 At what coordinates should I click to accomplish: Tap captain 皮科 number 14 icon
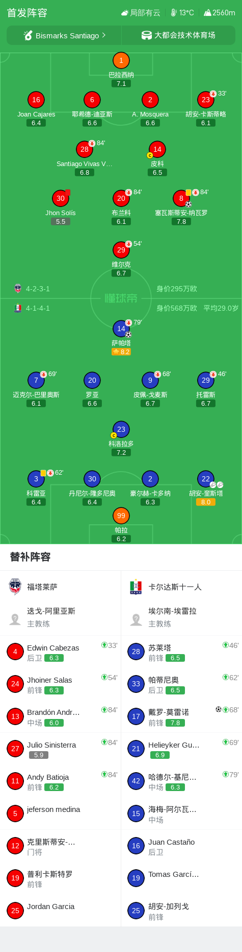click(x=157, y=149)
